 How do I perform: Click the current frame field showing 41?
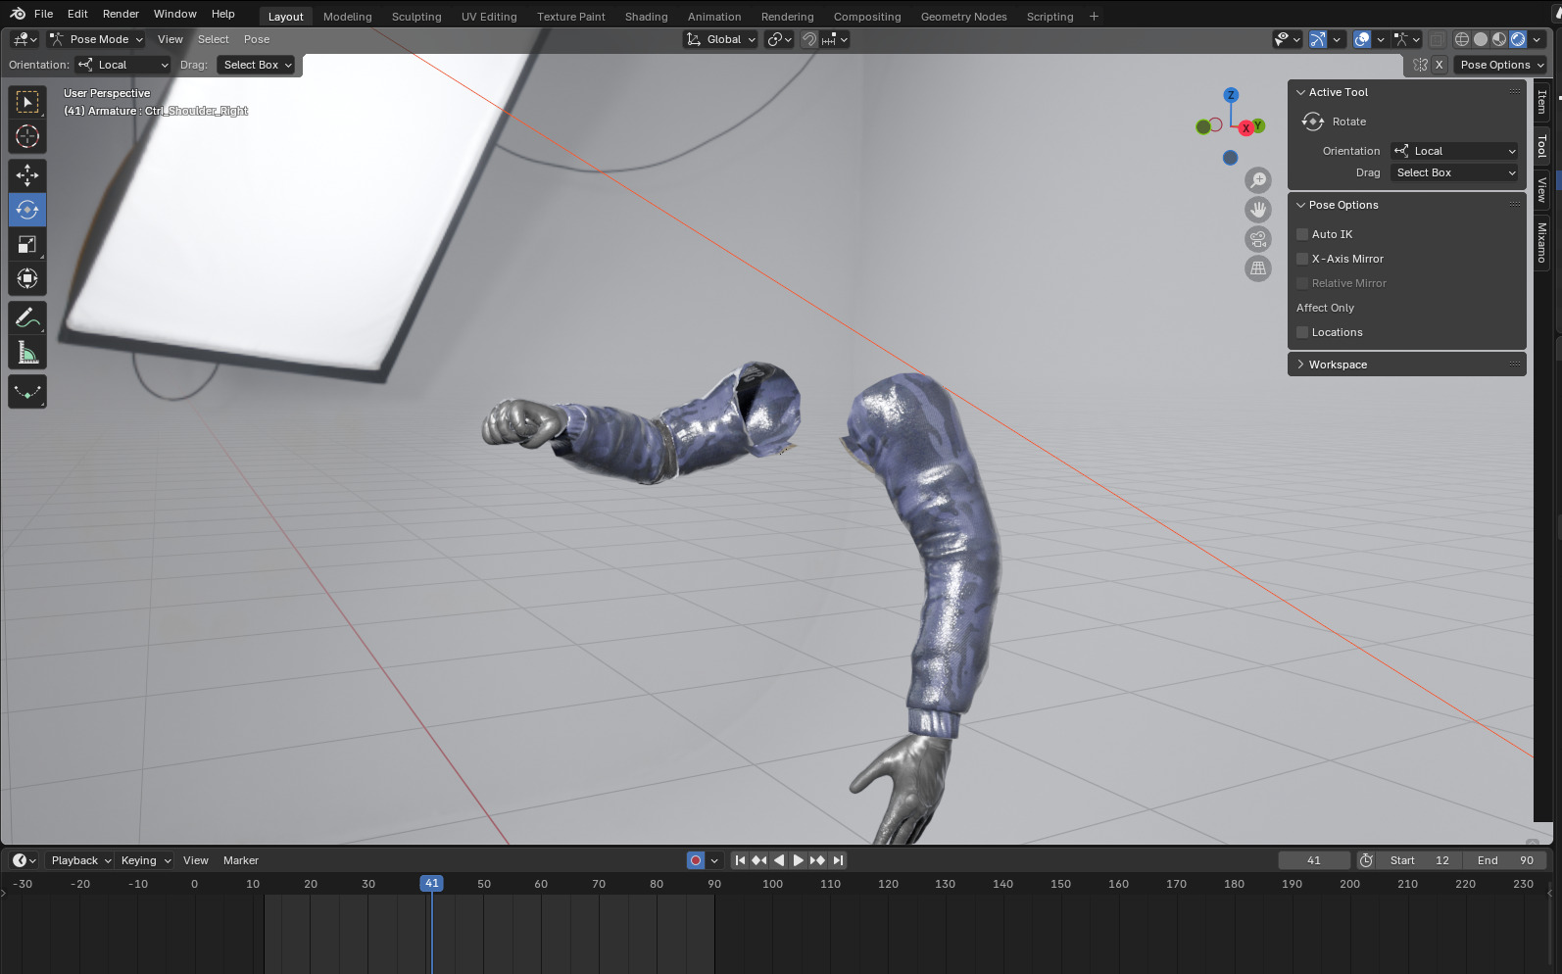coord(1314,860)
